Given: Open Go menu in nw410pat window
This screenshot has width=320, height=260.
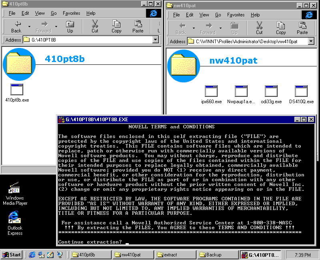Looking at the screenshot, I should [x=218, y=15].
